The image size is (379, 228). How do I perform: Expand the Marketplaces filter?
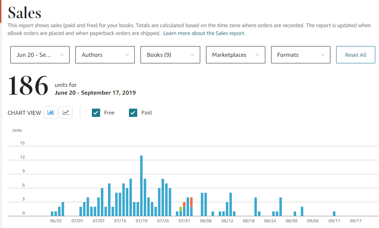click(x=235, y=55)
